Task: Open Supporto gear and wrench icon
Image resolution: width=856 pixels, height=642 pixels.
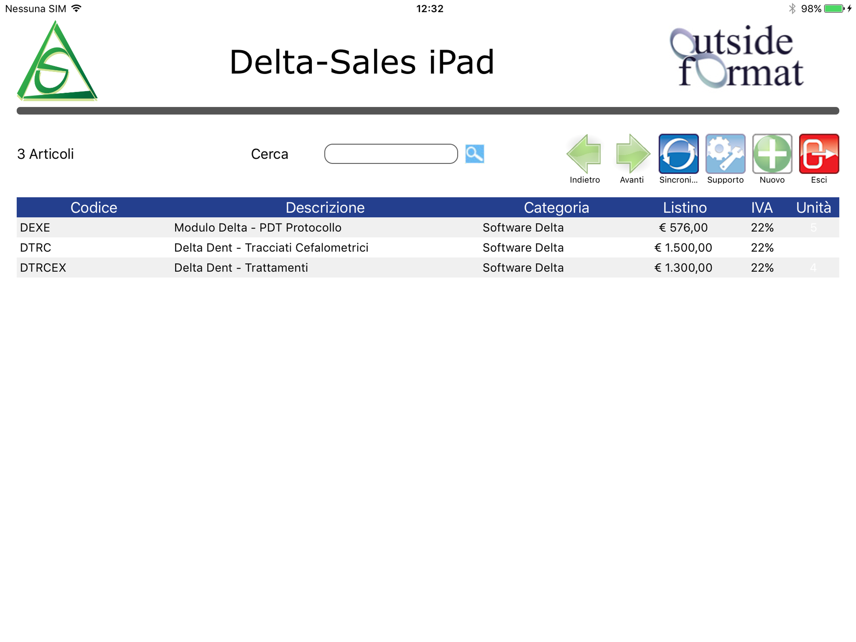Action: [x=725, y=154]
